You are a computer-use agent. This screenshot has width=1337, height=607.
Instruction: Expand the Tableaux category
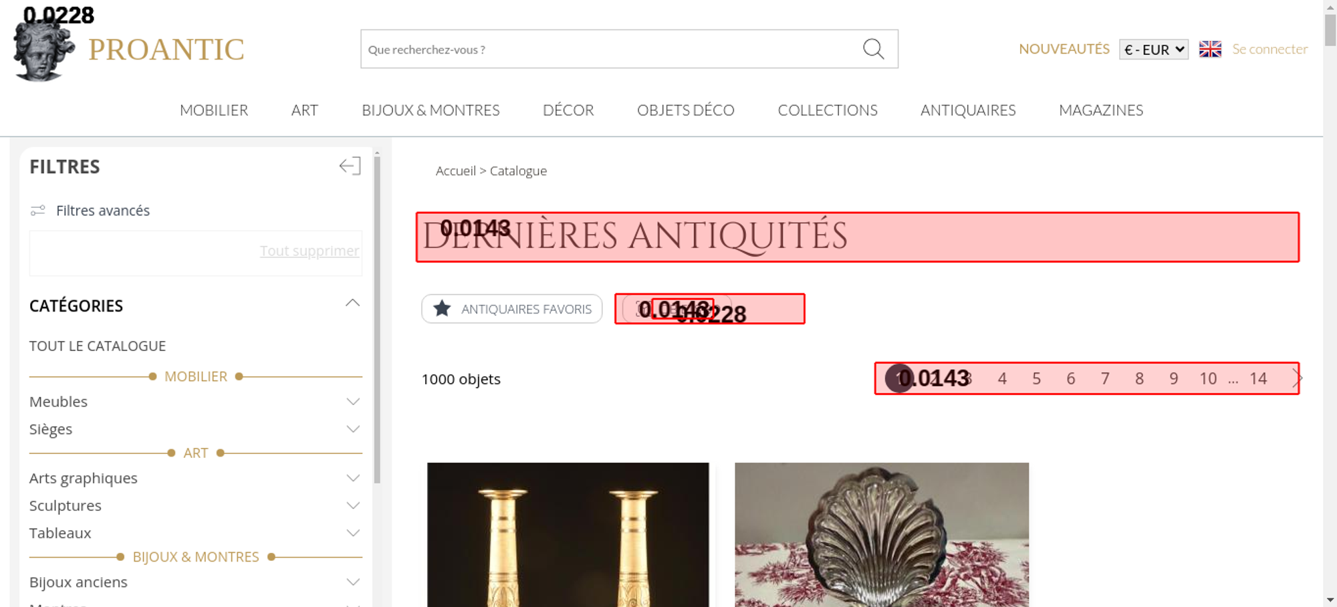[x=353, y=533]
